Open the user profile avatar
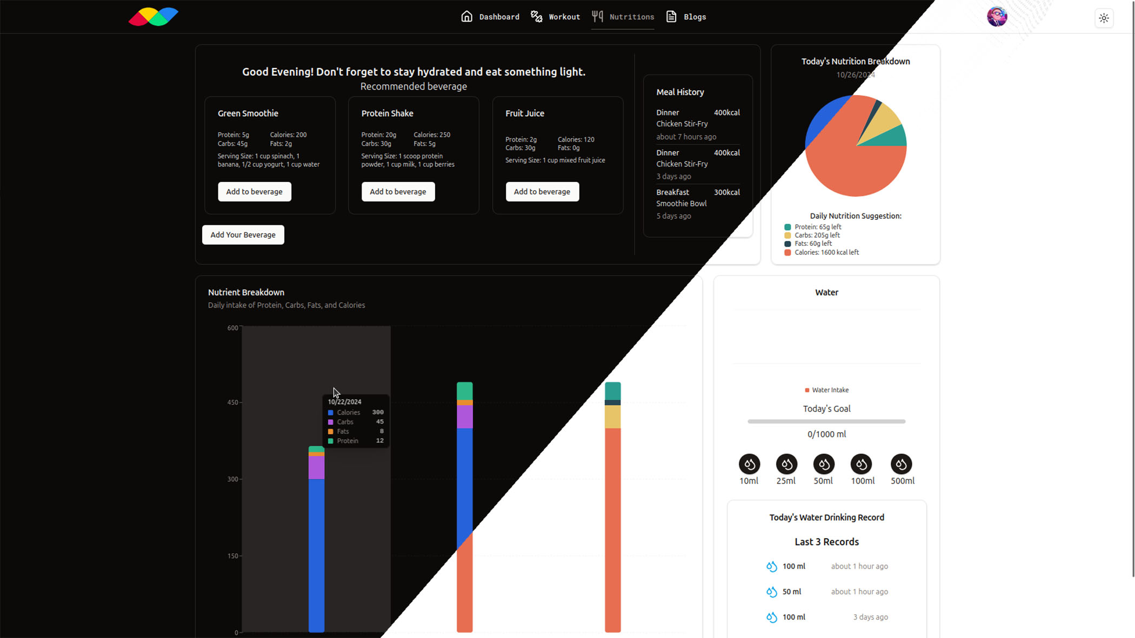The width and height of the screenshot is (1135, 638). [997, 17]
